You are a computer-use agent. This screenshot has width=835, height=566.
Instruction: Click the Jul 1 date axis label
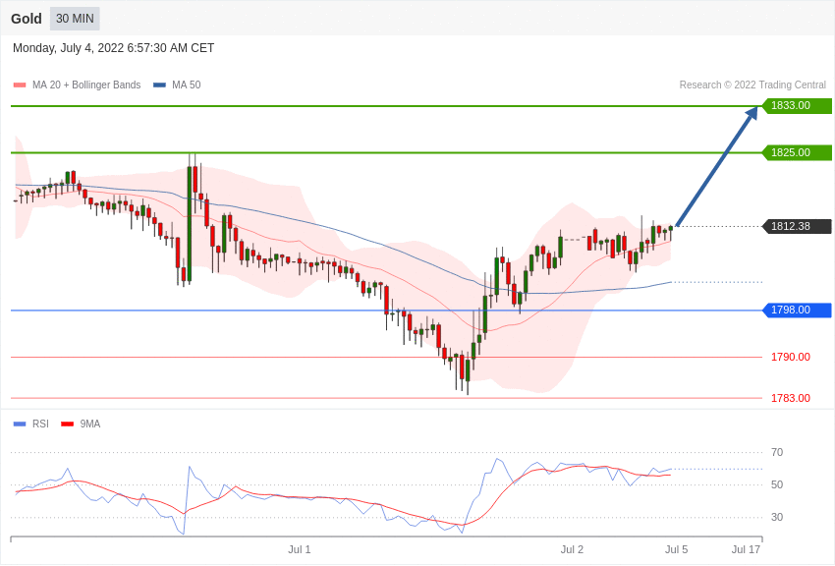(x=300, y=549)
